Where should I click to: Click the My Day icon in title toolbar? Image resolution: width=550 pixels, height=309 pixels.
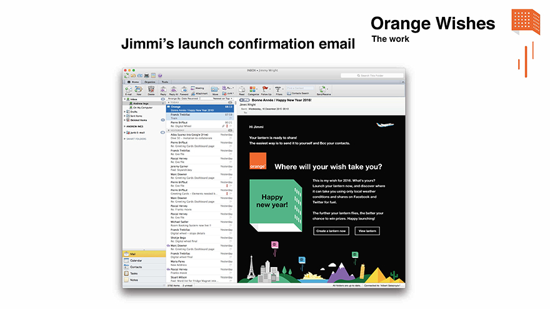pos(153,76)
